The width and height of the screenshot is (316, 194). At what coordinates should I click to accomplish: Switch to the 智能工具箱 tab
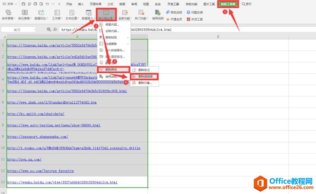pos(227,4)
